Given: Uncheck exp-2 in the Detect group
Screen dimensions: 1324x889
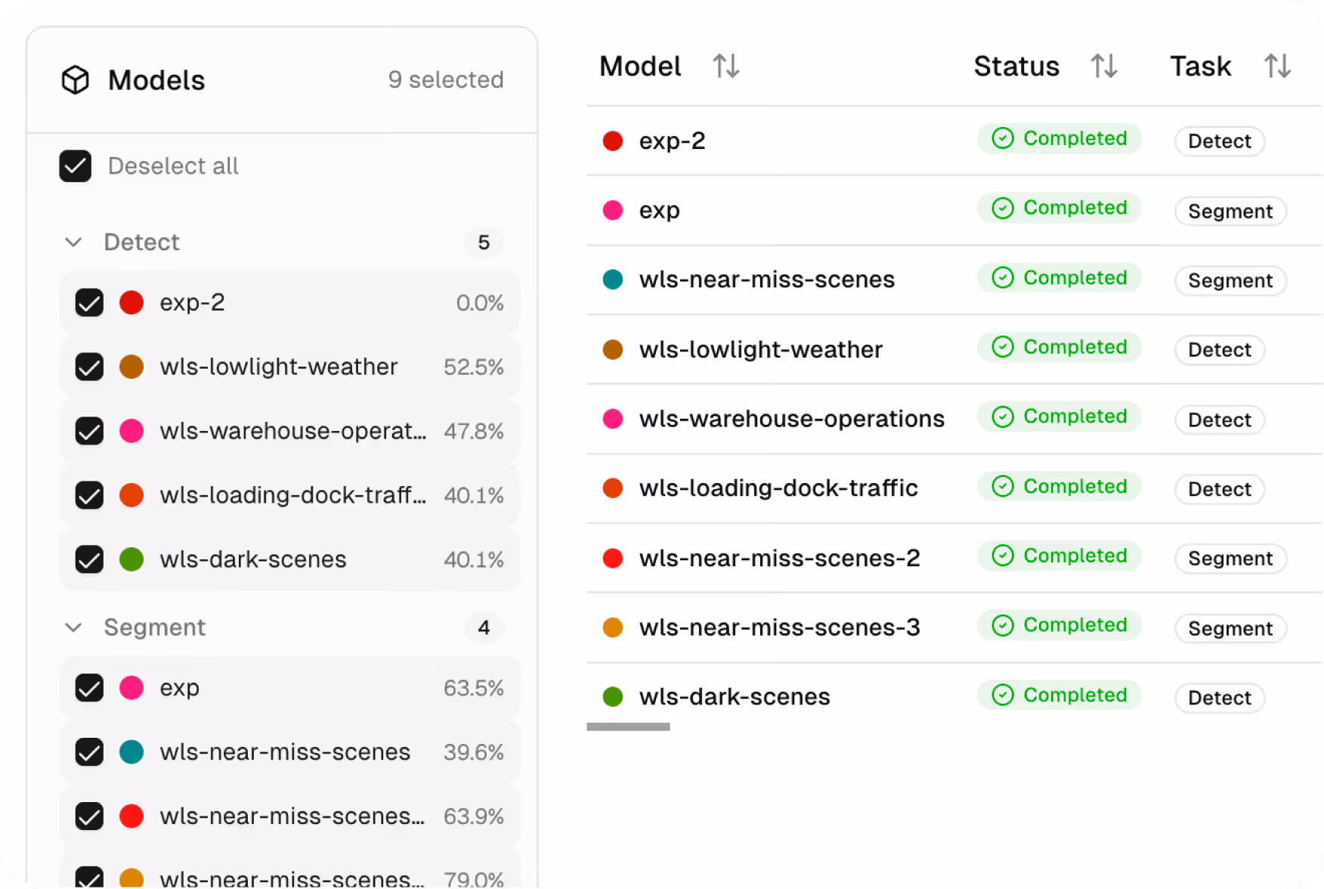Looking at the screenshot, I should tap(89, 302).
